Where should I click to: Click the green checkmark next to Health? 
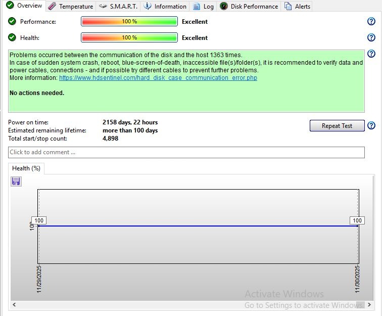pos(12,37)
